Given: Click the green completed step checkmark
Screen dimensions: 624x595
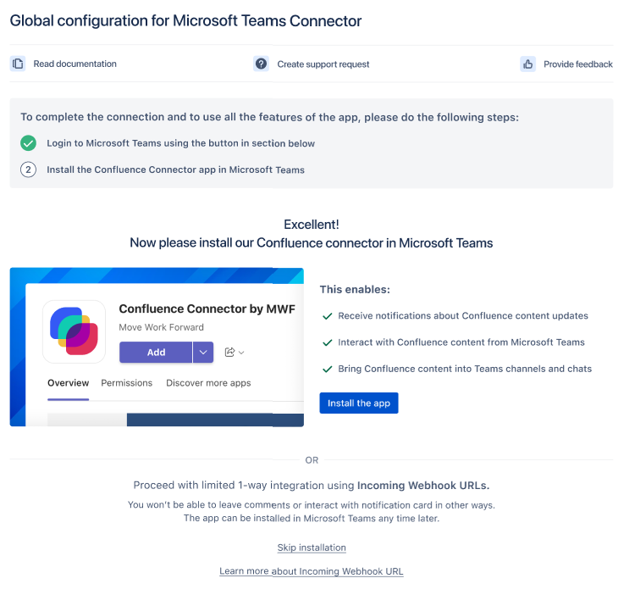Looking at the screenshot, I should click(29, 143).
